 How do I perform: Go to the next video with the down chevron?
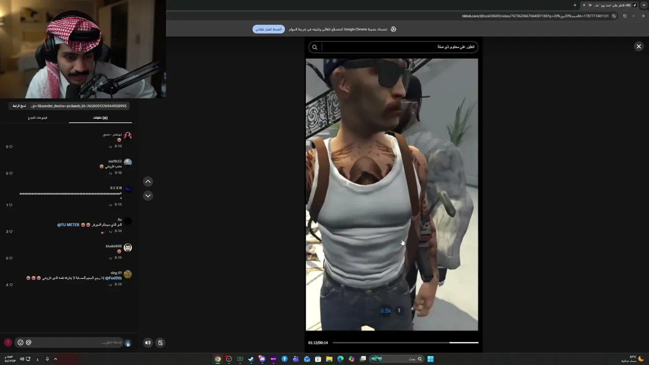[x=148, y=195]
